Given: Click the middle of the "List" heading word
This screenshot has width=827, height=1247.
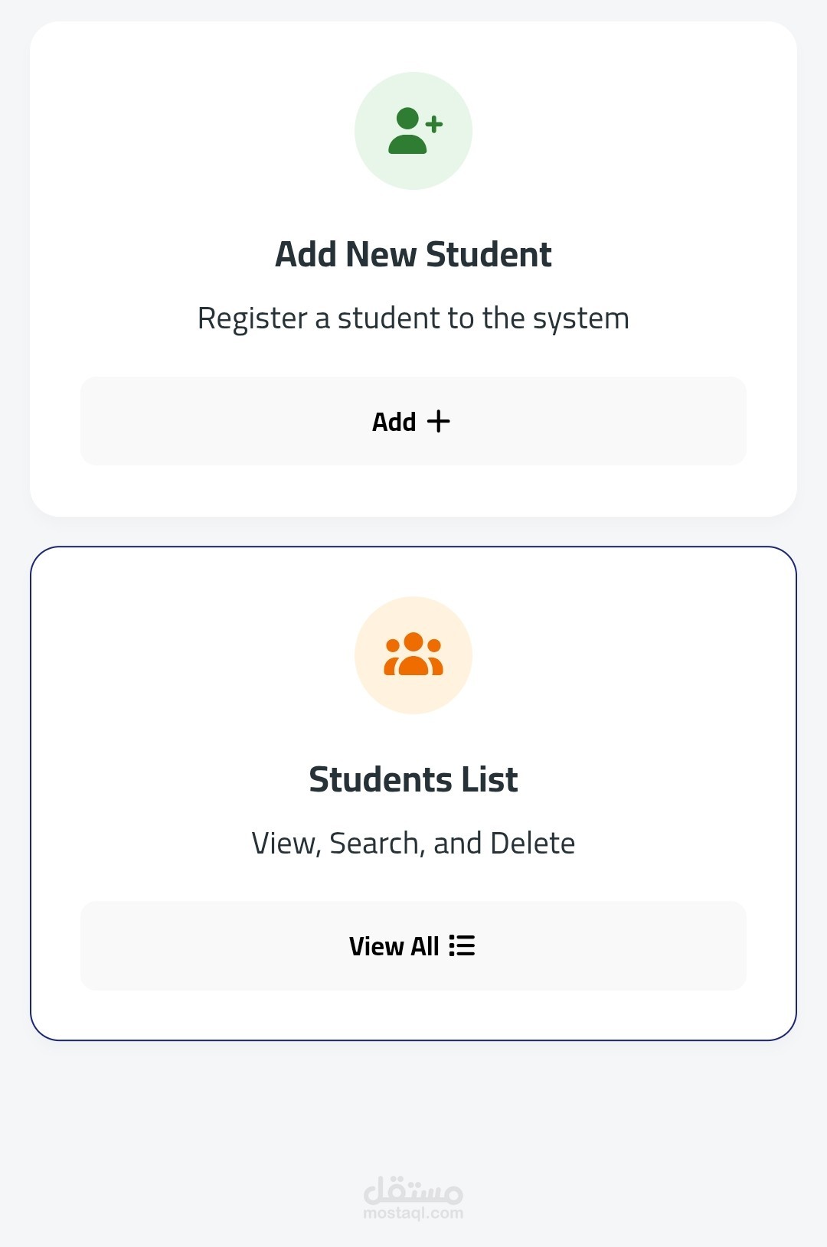Looking at the screenshot, I should [x=489, y=779].
